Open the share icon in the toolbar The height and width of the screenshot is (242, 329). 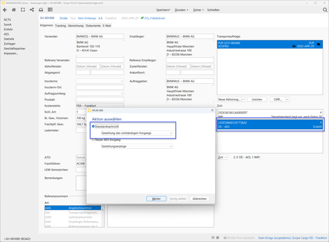tap(32, 10)
